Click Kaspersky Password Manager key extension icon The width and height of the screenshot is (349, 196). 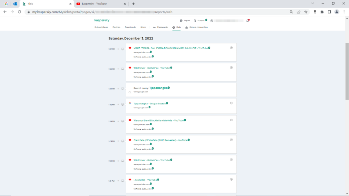click(x=315, y=12)
